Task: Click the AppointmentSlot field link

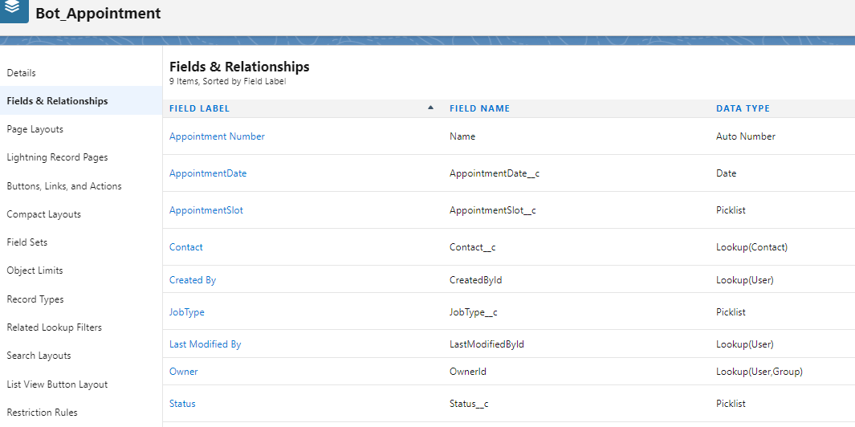Action: tap(206, 210)
